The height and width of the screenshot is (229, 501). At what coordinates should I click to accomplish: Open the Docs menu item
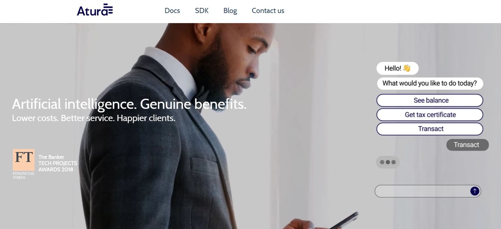(x=172, y=11)
